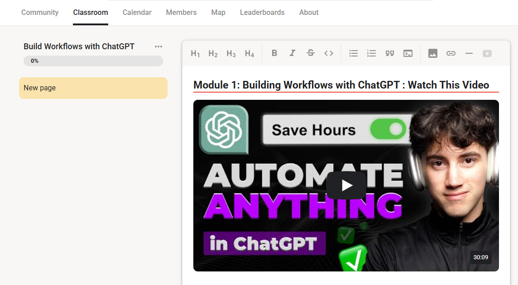Click the Build Workflows with ChatGPT heading
Viewport: 518px width, 285px height.
(79, 47)
